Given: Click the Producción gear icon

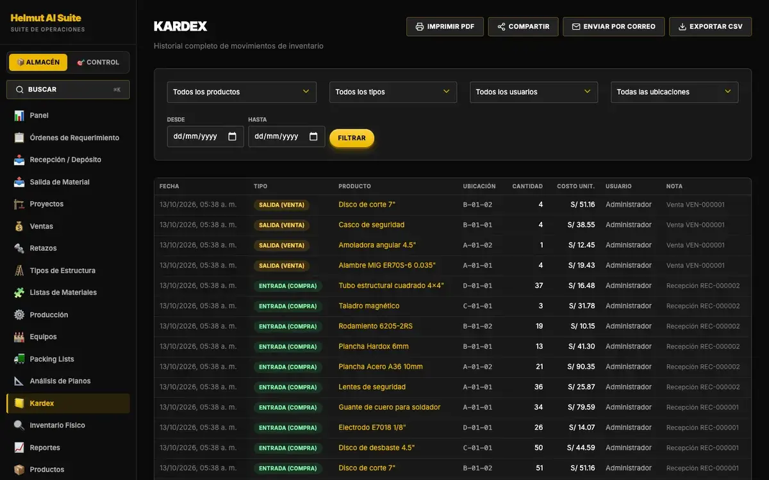Looking at the screenshot, I should click(x=19, y=315).
